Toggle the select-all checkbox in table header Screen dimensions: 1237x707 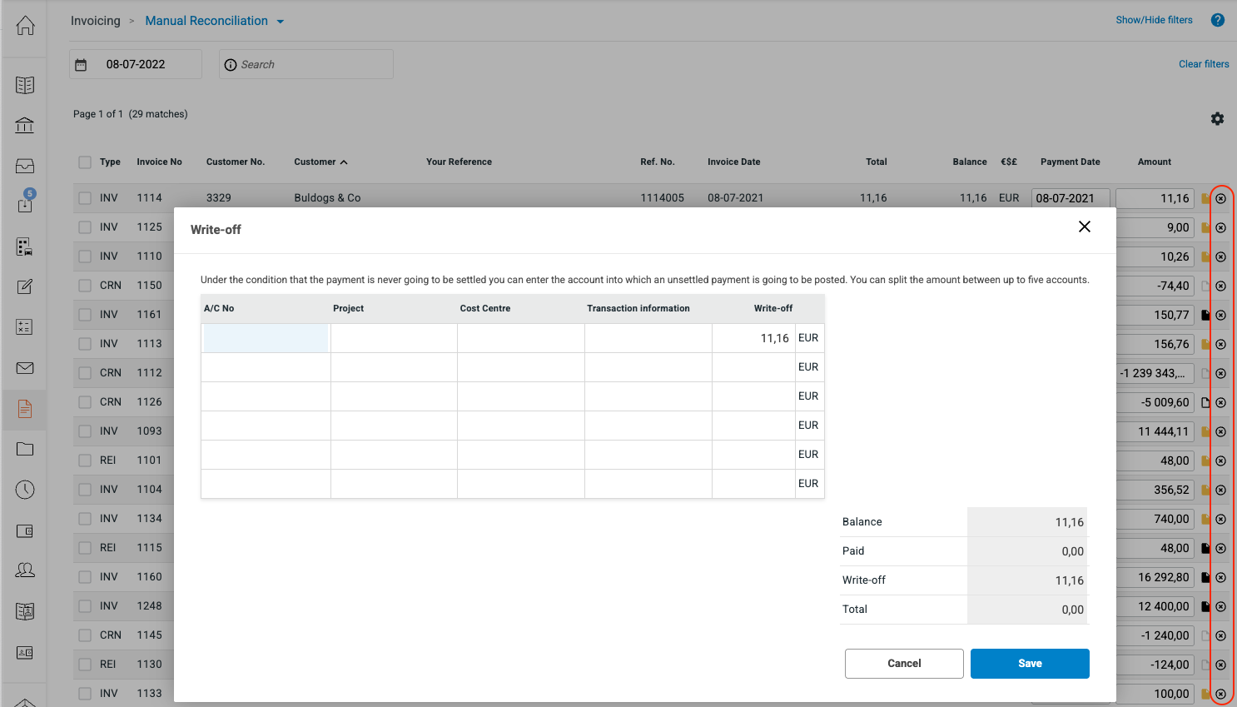point(85,162)
